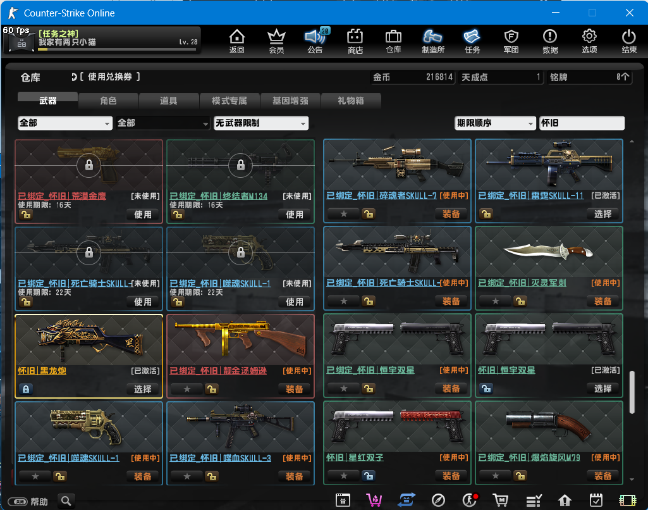Open the checklist icon in bottom bar
Viewport: 648px width, 510px height.
[x=534, y=500]
